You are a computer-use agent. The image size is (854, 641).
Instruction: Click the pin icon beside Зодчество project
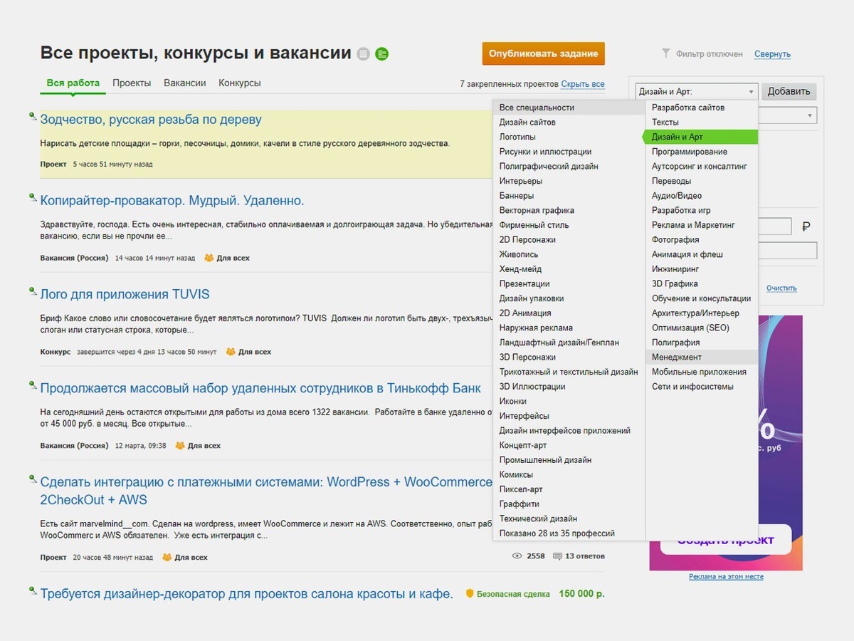pos(33,116)
